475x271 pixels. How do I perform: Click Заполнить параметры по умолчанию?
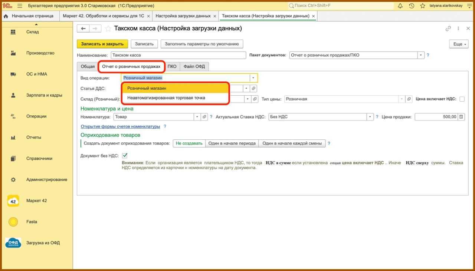click(202, 44)
